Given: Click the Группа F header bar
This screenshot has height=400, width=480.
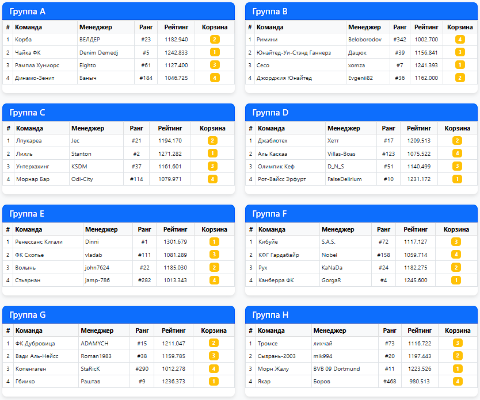Looking at the screenshot, I should [x=361, y=214].
